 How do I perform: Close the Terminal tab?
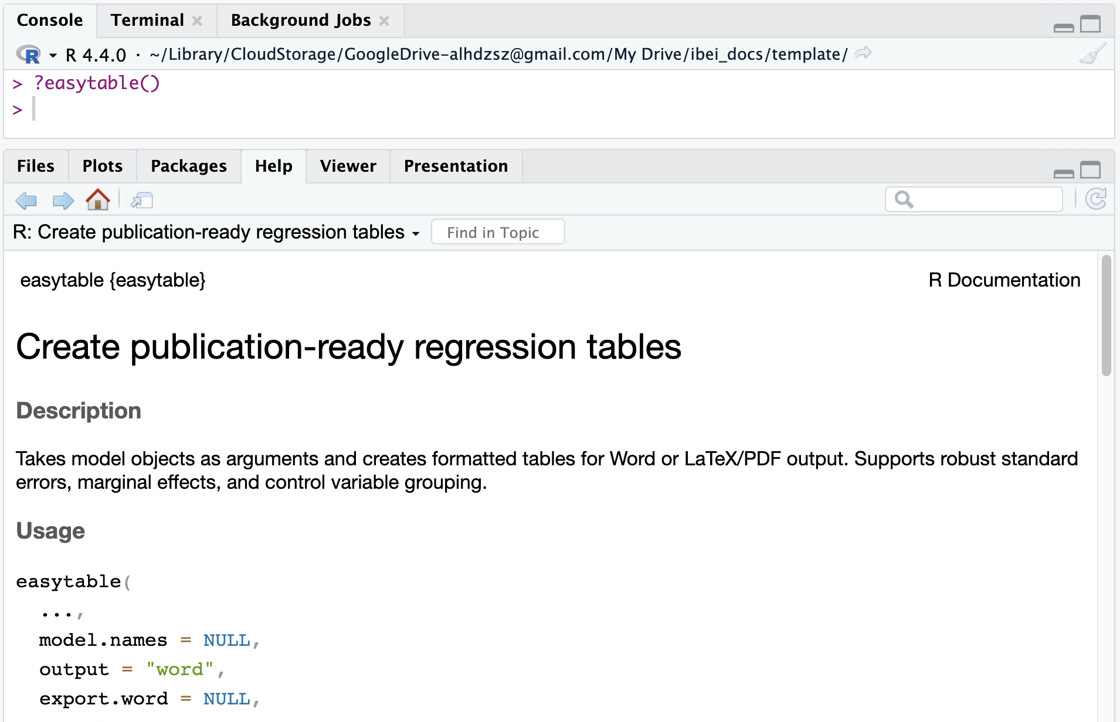pos(198,21)
